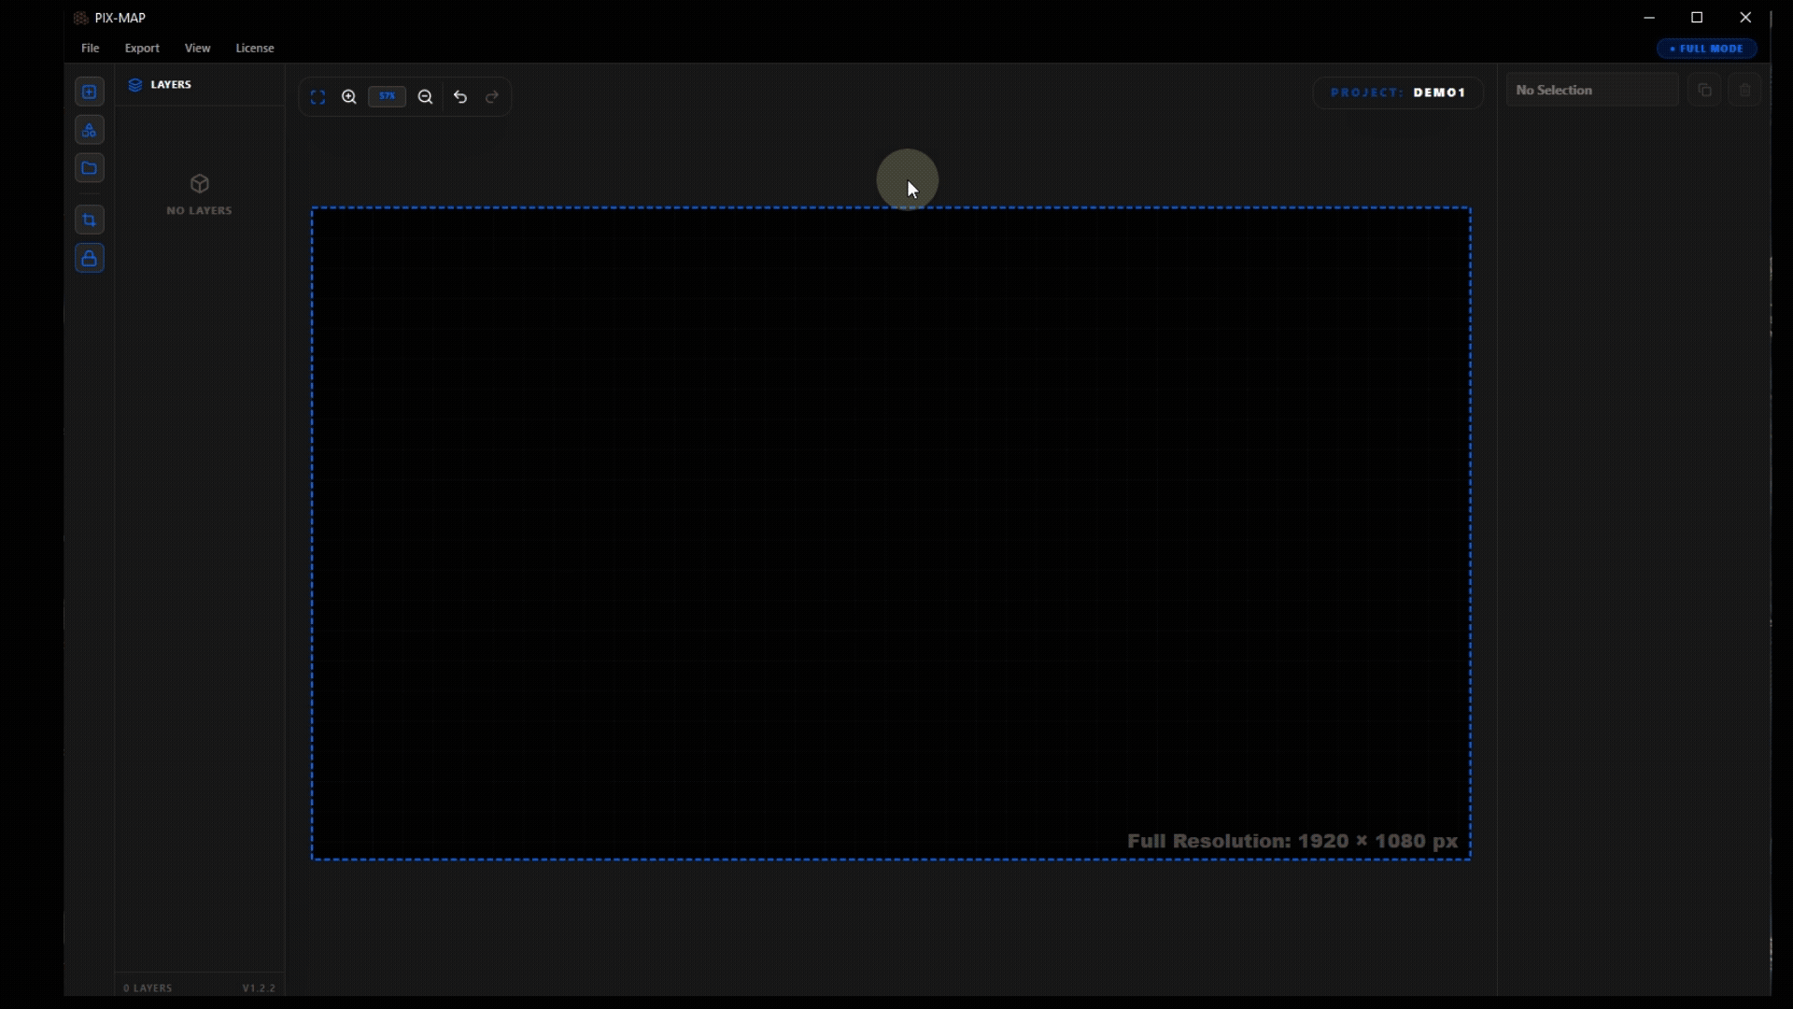Screen dimensions: 1793x1009
Task: Click the duplicate selection icon
Action: click(x=1705, y=91)
